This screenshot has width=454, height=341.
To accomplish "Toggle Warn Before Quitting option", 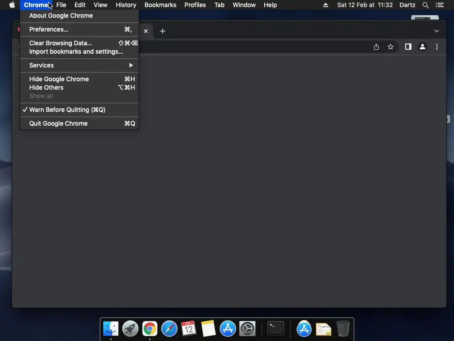I will click(x=79, y=110).
